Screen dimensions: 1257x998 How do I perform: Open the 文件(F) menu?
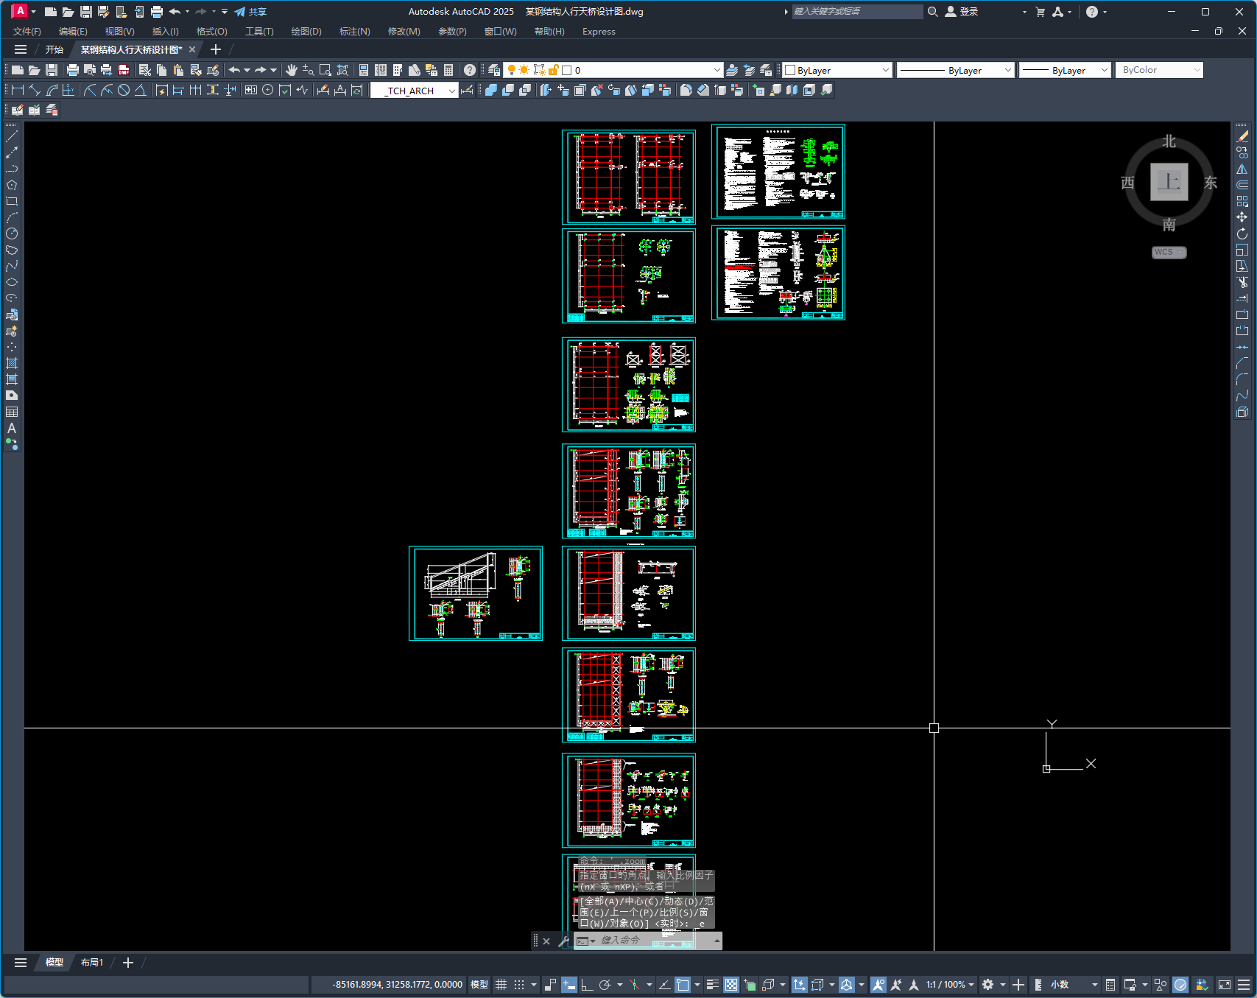click(x=27, y=32)
